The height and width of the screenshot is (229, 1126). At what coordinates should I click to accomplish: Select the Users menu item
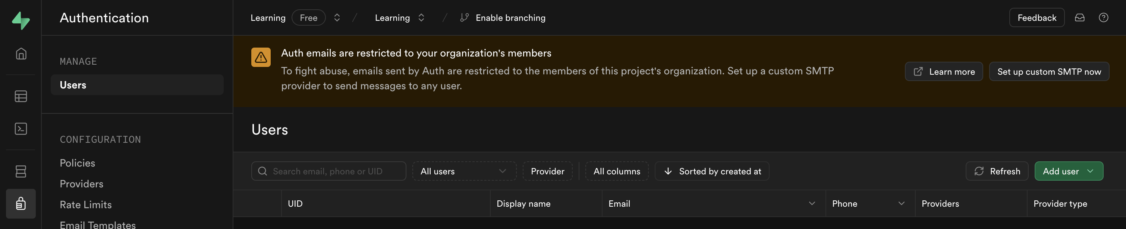click(x=137, y=85)
